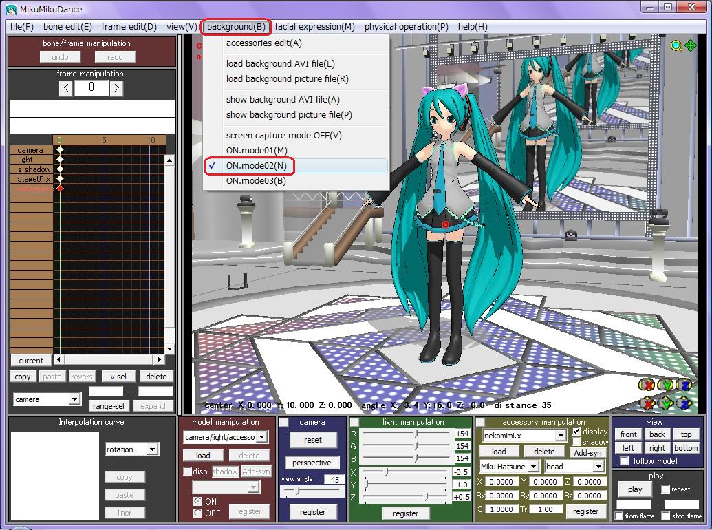Click the camera reset button

313,440
